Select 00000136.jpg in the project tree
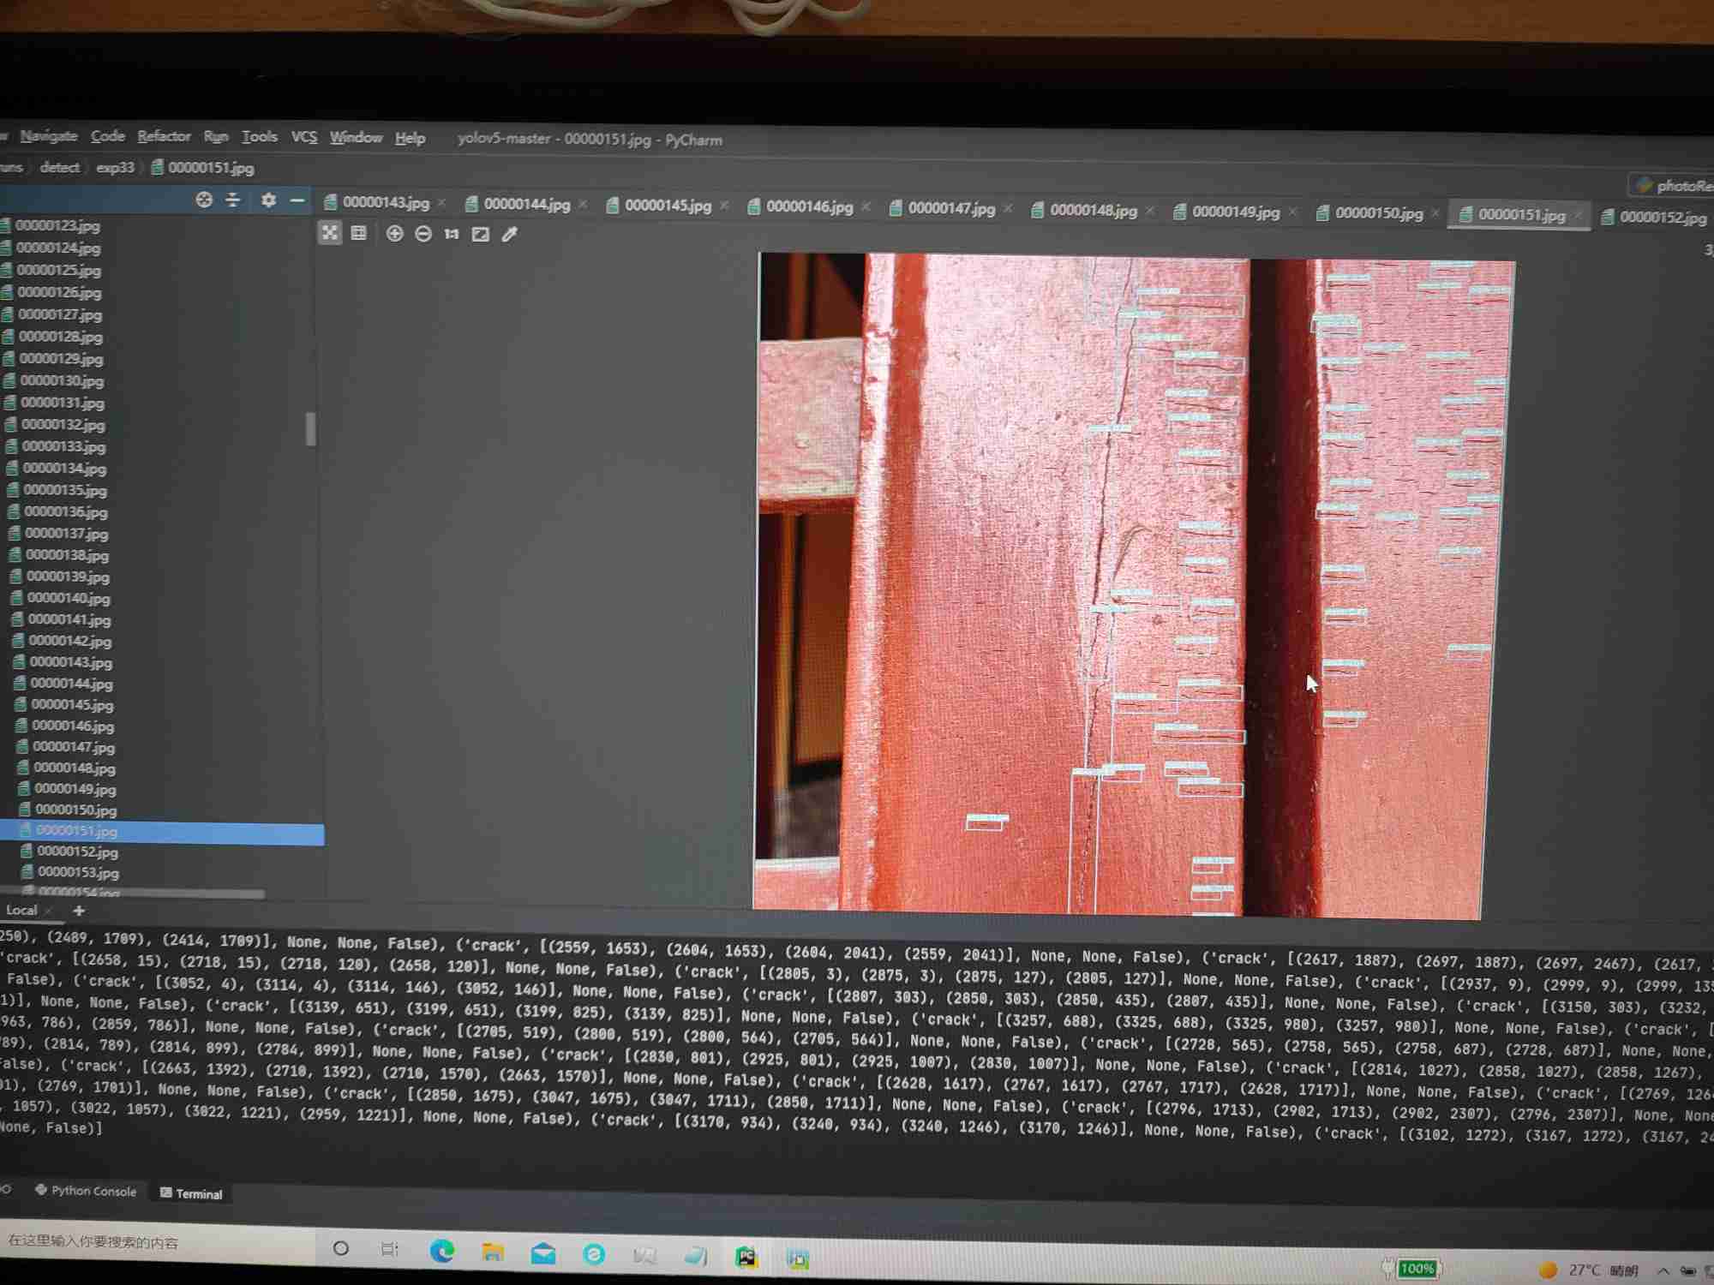The width and height of the screenshot is (1714, 1285). (66, 512)
